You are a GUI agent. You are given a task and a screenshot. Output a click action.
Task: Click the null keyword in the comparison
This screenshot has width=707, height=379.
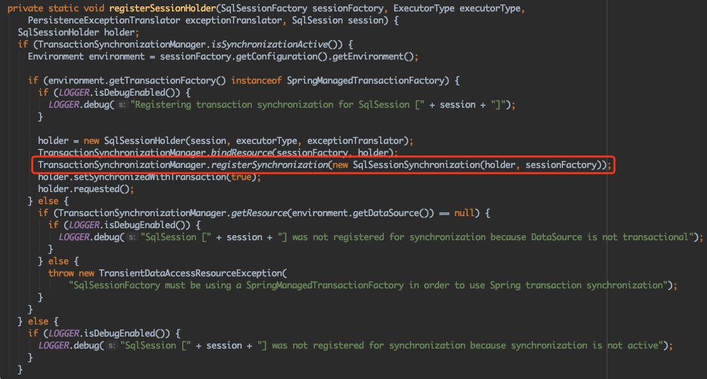[x=464, y=213]
